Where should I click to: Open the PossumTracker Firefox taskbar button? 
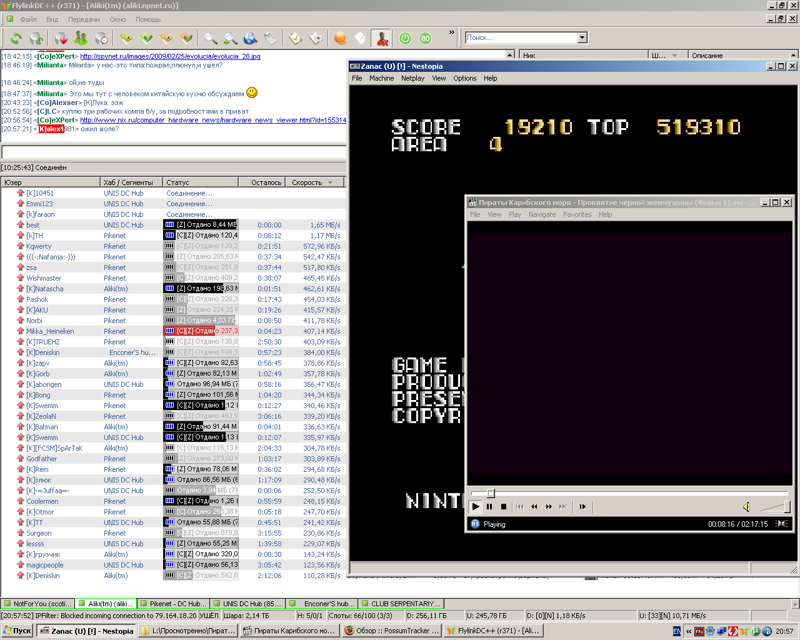[x=392, y=631]
